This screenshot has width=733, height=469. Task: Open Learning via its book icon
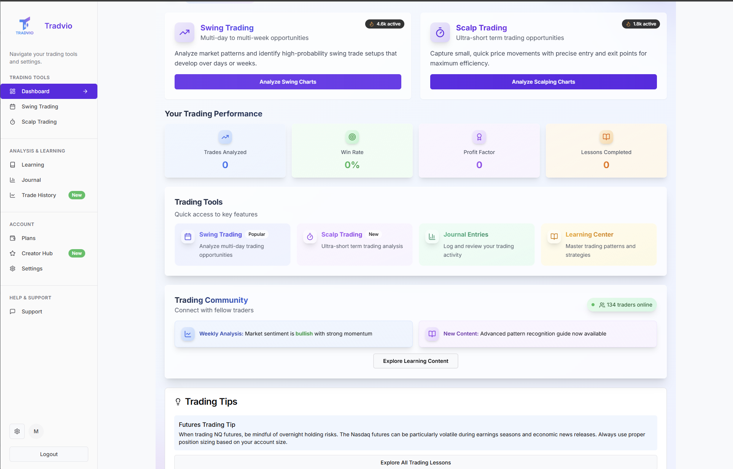coord(13,165)
